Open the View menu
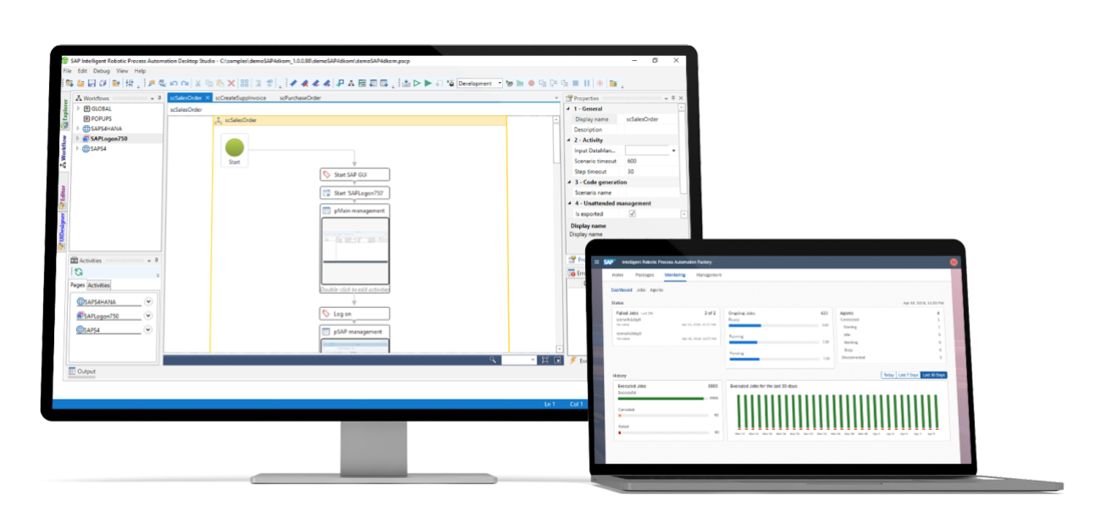This screenshot has height=512, width=1106. 122,71
